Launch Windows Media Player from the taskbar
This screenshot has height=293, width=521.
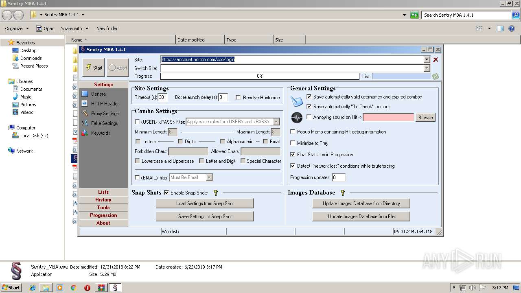[x=60, y=288]
